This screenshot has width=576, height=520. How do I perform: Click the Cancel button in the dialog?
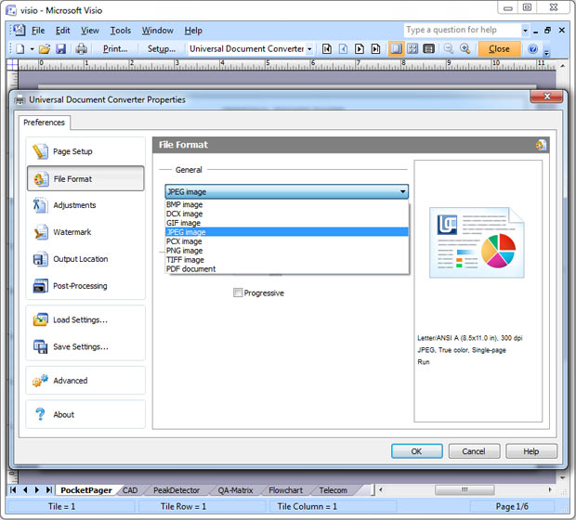pos(474,451)
